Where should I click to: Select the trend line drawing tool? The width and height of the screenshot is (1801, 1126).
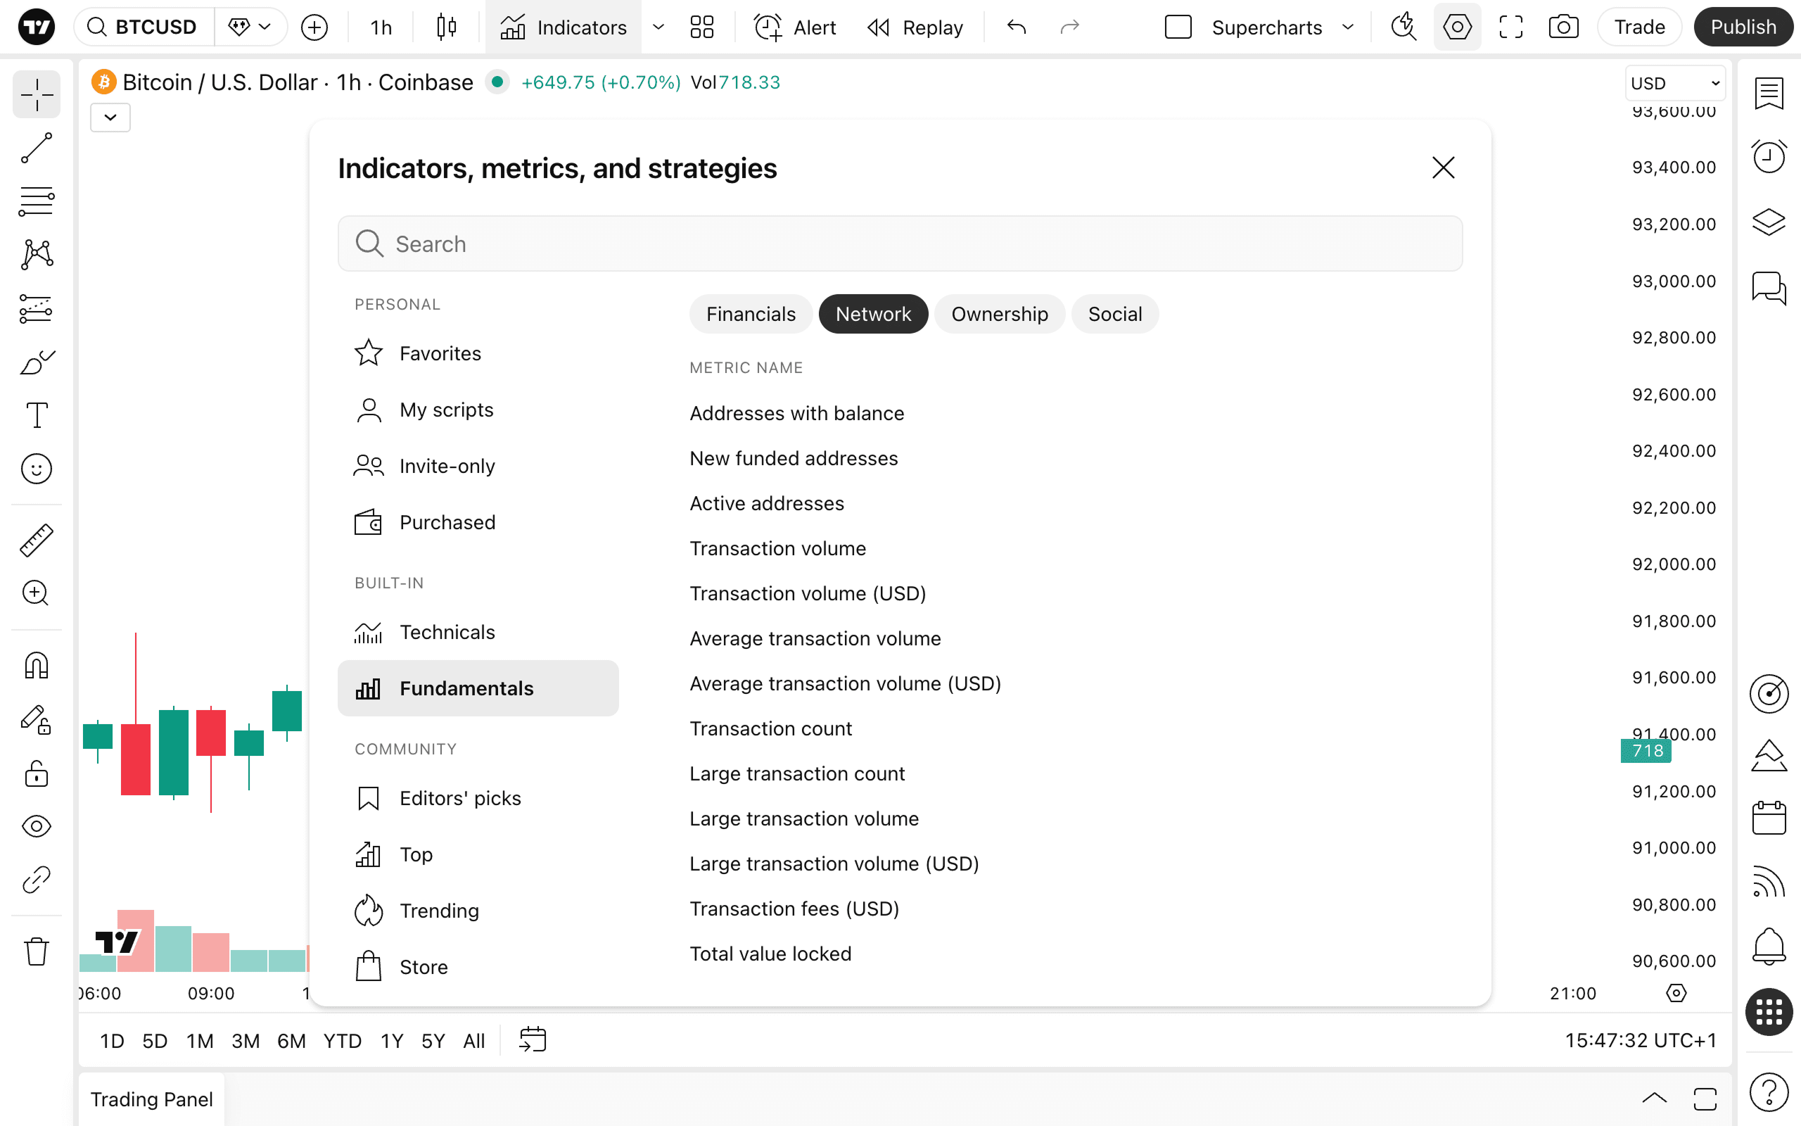(x=36, y=148)
